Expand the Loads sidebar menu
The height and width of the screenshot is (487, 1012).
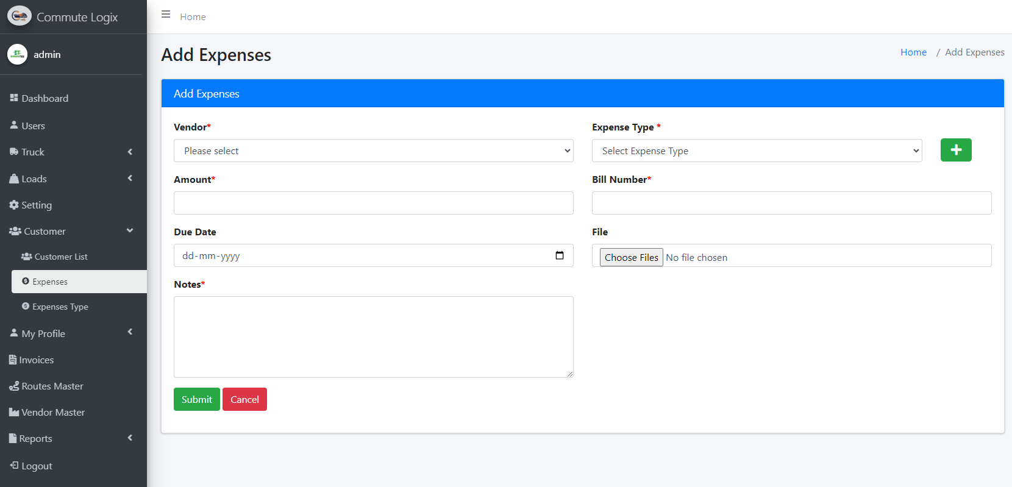70,179
